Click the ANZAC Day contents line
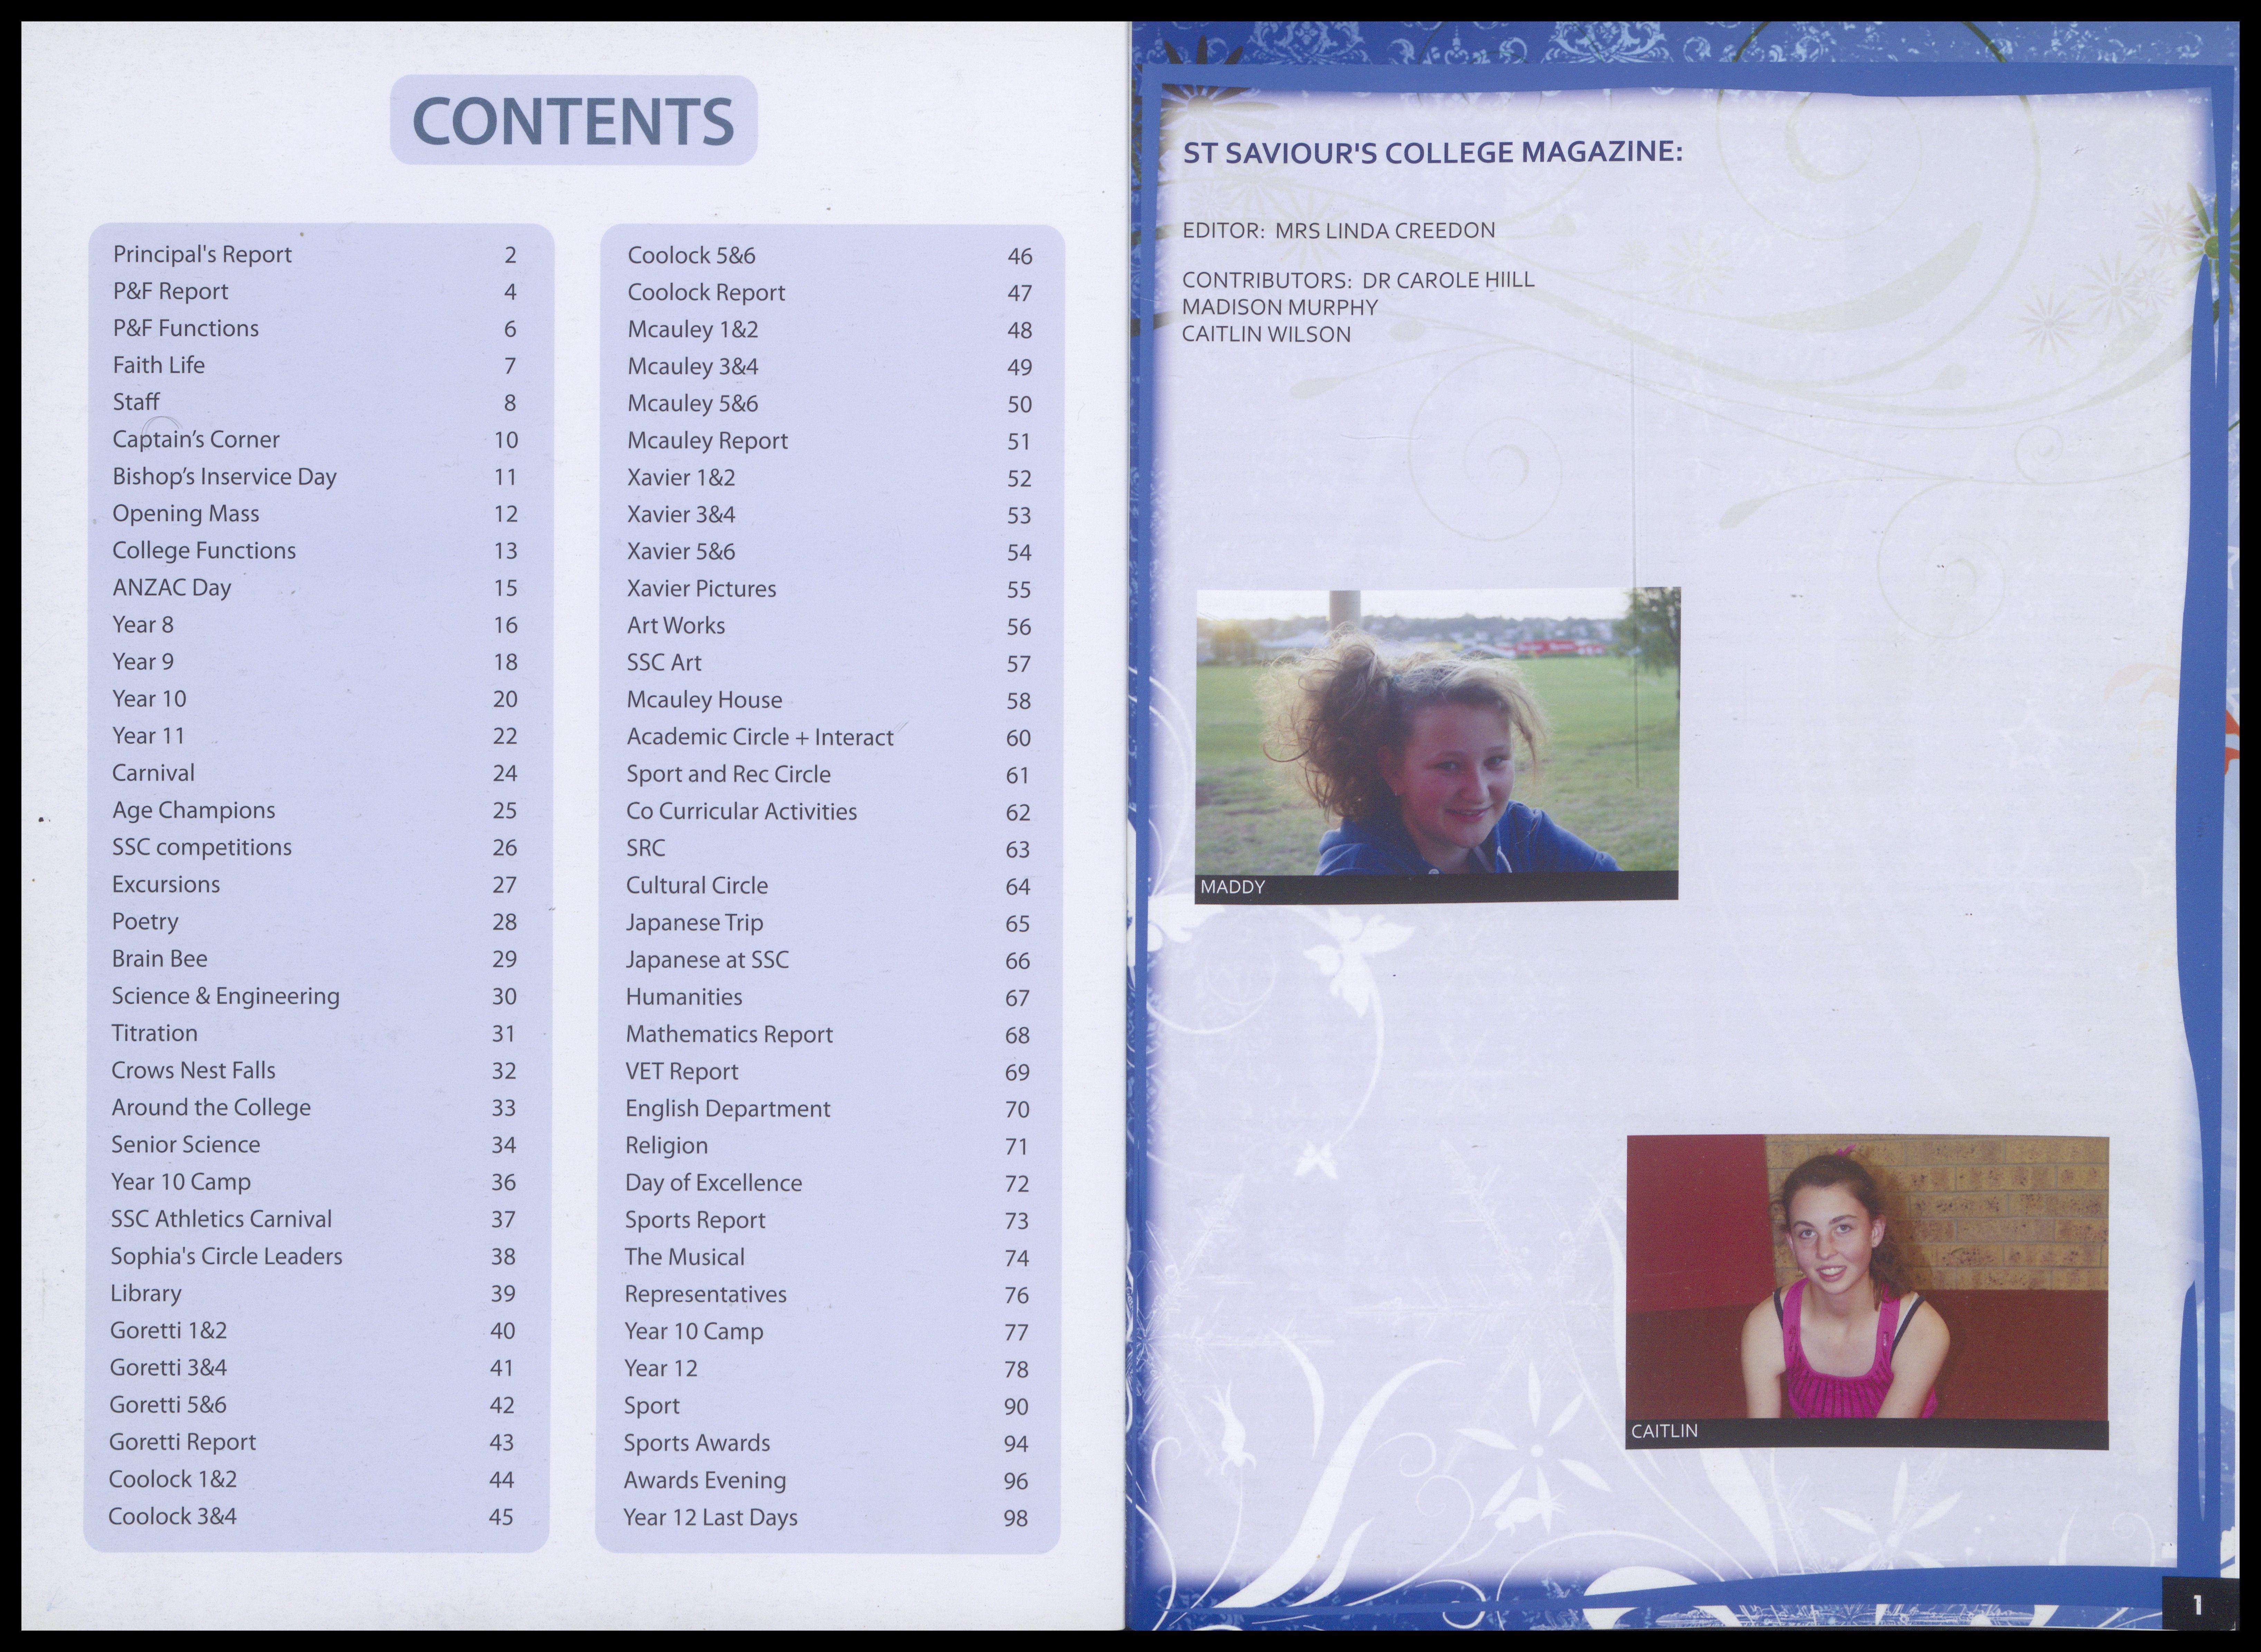The image size is (2261, 1652). 172,587
